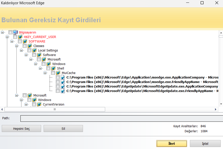
Task: Collapse the CurrentVersion node
Action: coord(26,104)
